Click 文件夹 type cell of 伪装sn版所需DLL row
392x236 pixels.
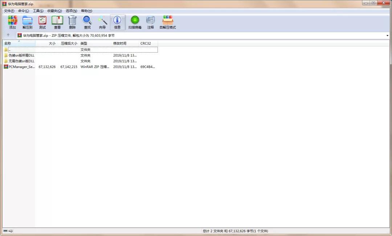pos(86,55)
